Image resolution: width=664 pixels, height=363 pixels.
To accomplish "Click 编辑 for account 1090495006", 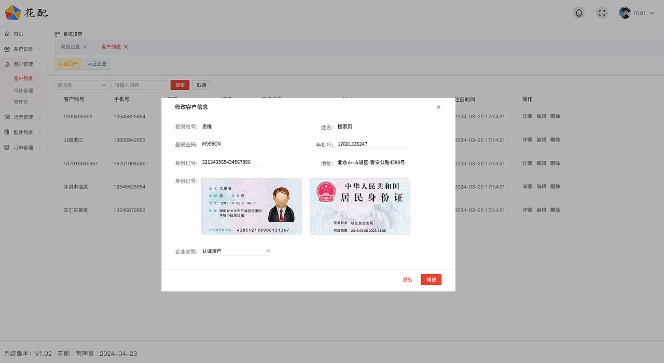I will point(541,117).
